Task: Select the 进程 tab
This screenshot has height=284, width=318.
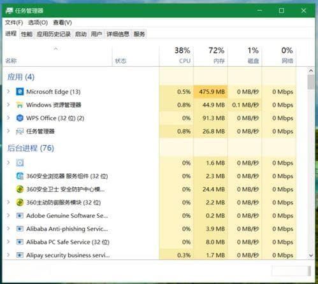Action: (x=11, y=34)
